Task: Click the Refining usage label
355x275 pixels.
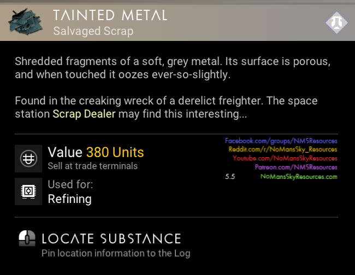Action: [x=70, y=199]
